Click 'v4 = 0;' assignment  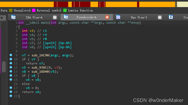[x=32, y=88]
